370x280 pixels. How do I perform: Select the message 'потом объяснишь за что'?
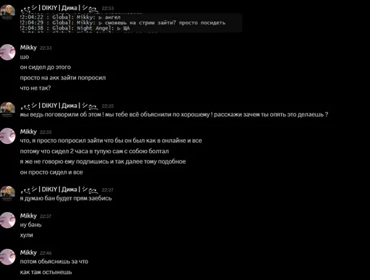[x=54, y=261]
